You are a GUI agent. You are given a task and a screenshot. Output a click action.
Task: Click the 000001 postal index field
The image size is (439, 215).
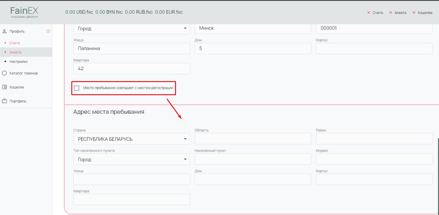[x=374, y=28]
